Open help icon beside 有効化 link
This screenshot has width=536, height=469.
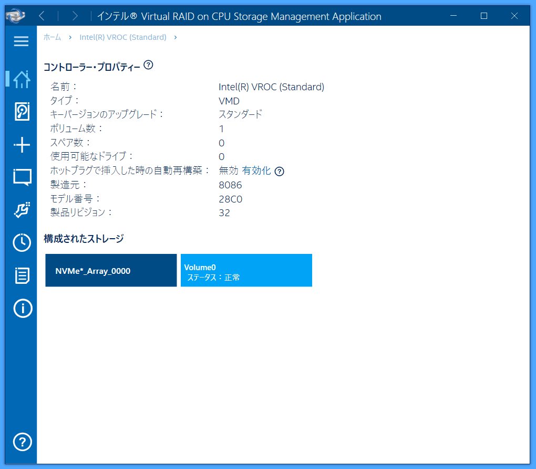279,172
